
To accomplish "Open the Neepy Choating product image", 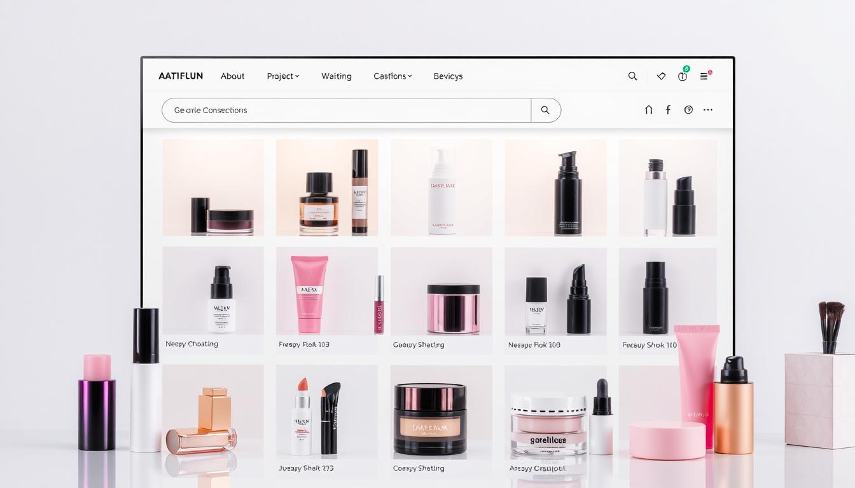I will coord(213,291).
